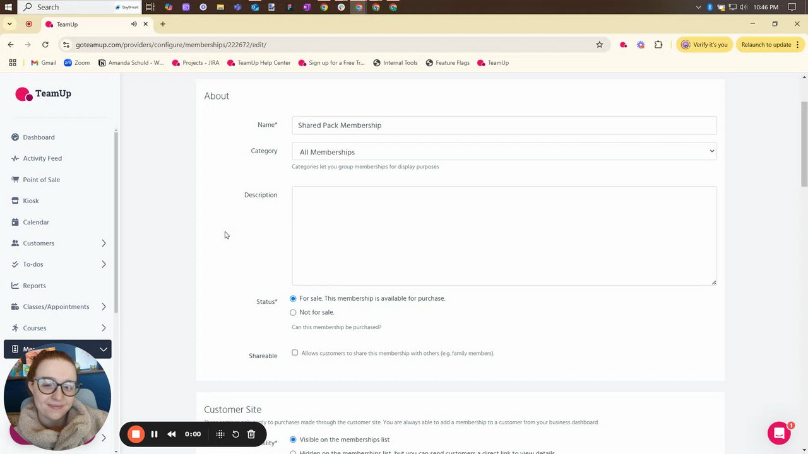Click the TeamUp logo in sidebar
This screenshot has width=808, height=454.
[x=43, y=93]
